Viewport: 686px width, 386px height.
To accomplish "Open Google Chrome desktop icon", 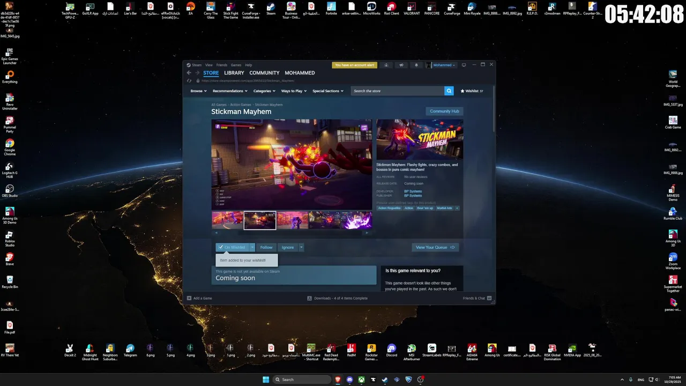I will click(x=9, y=147).
